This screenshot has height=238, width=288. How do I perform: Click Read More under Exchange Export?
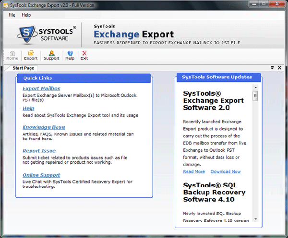tap(194, 171)
